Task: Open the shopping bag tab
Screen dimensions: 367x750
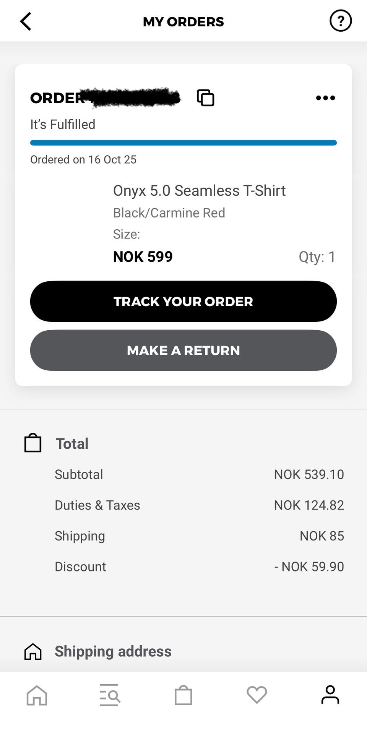Action: 183,695
